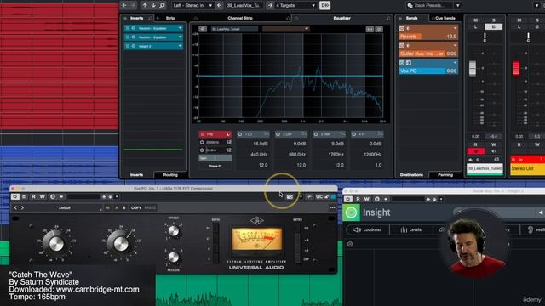Click the Phase 0° button

pyautogui.click(x=215, y=167)
